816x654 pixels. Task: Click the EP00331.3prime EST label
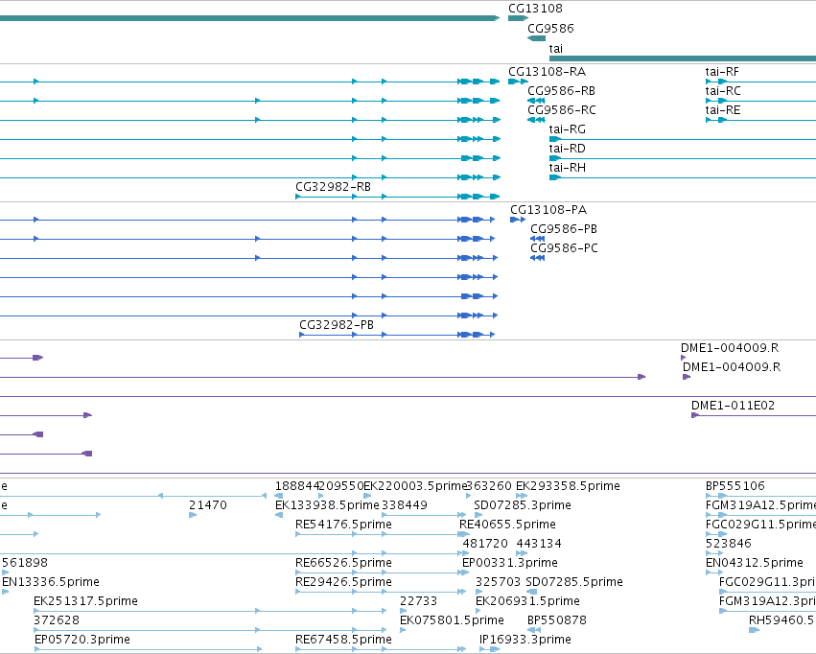point(509,563)
